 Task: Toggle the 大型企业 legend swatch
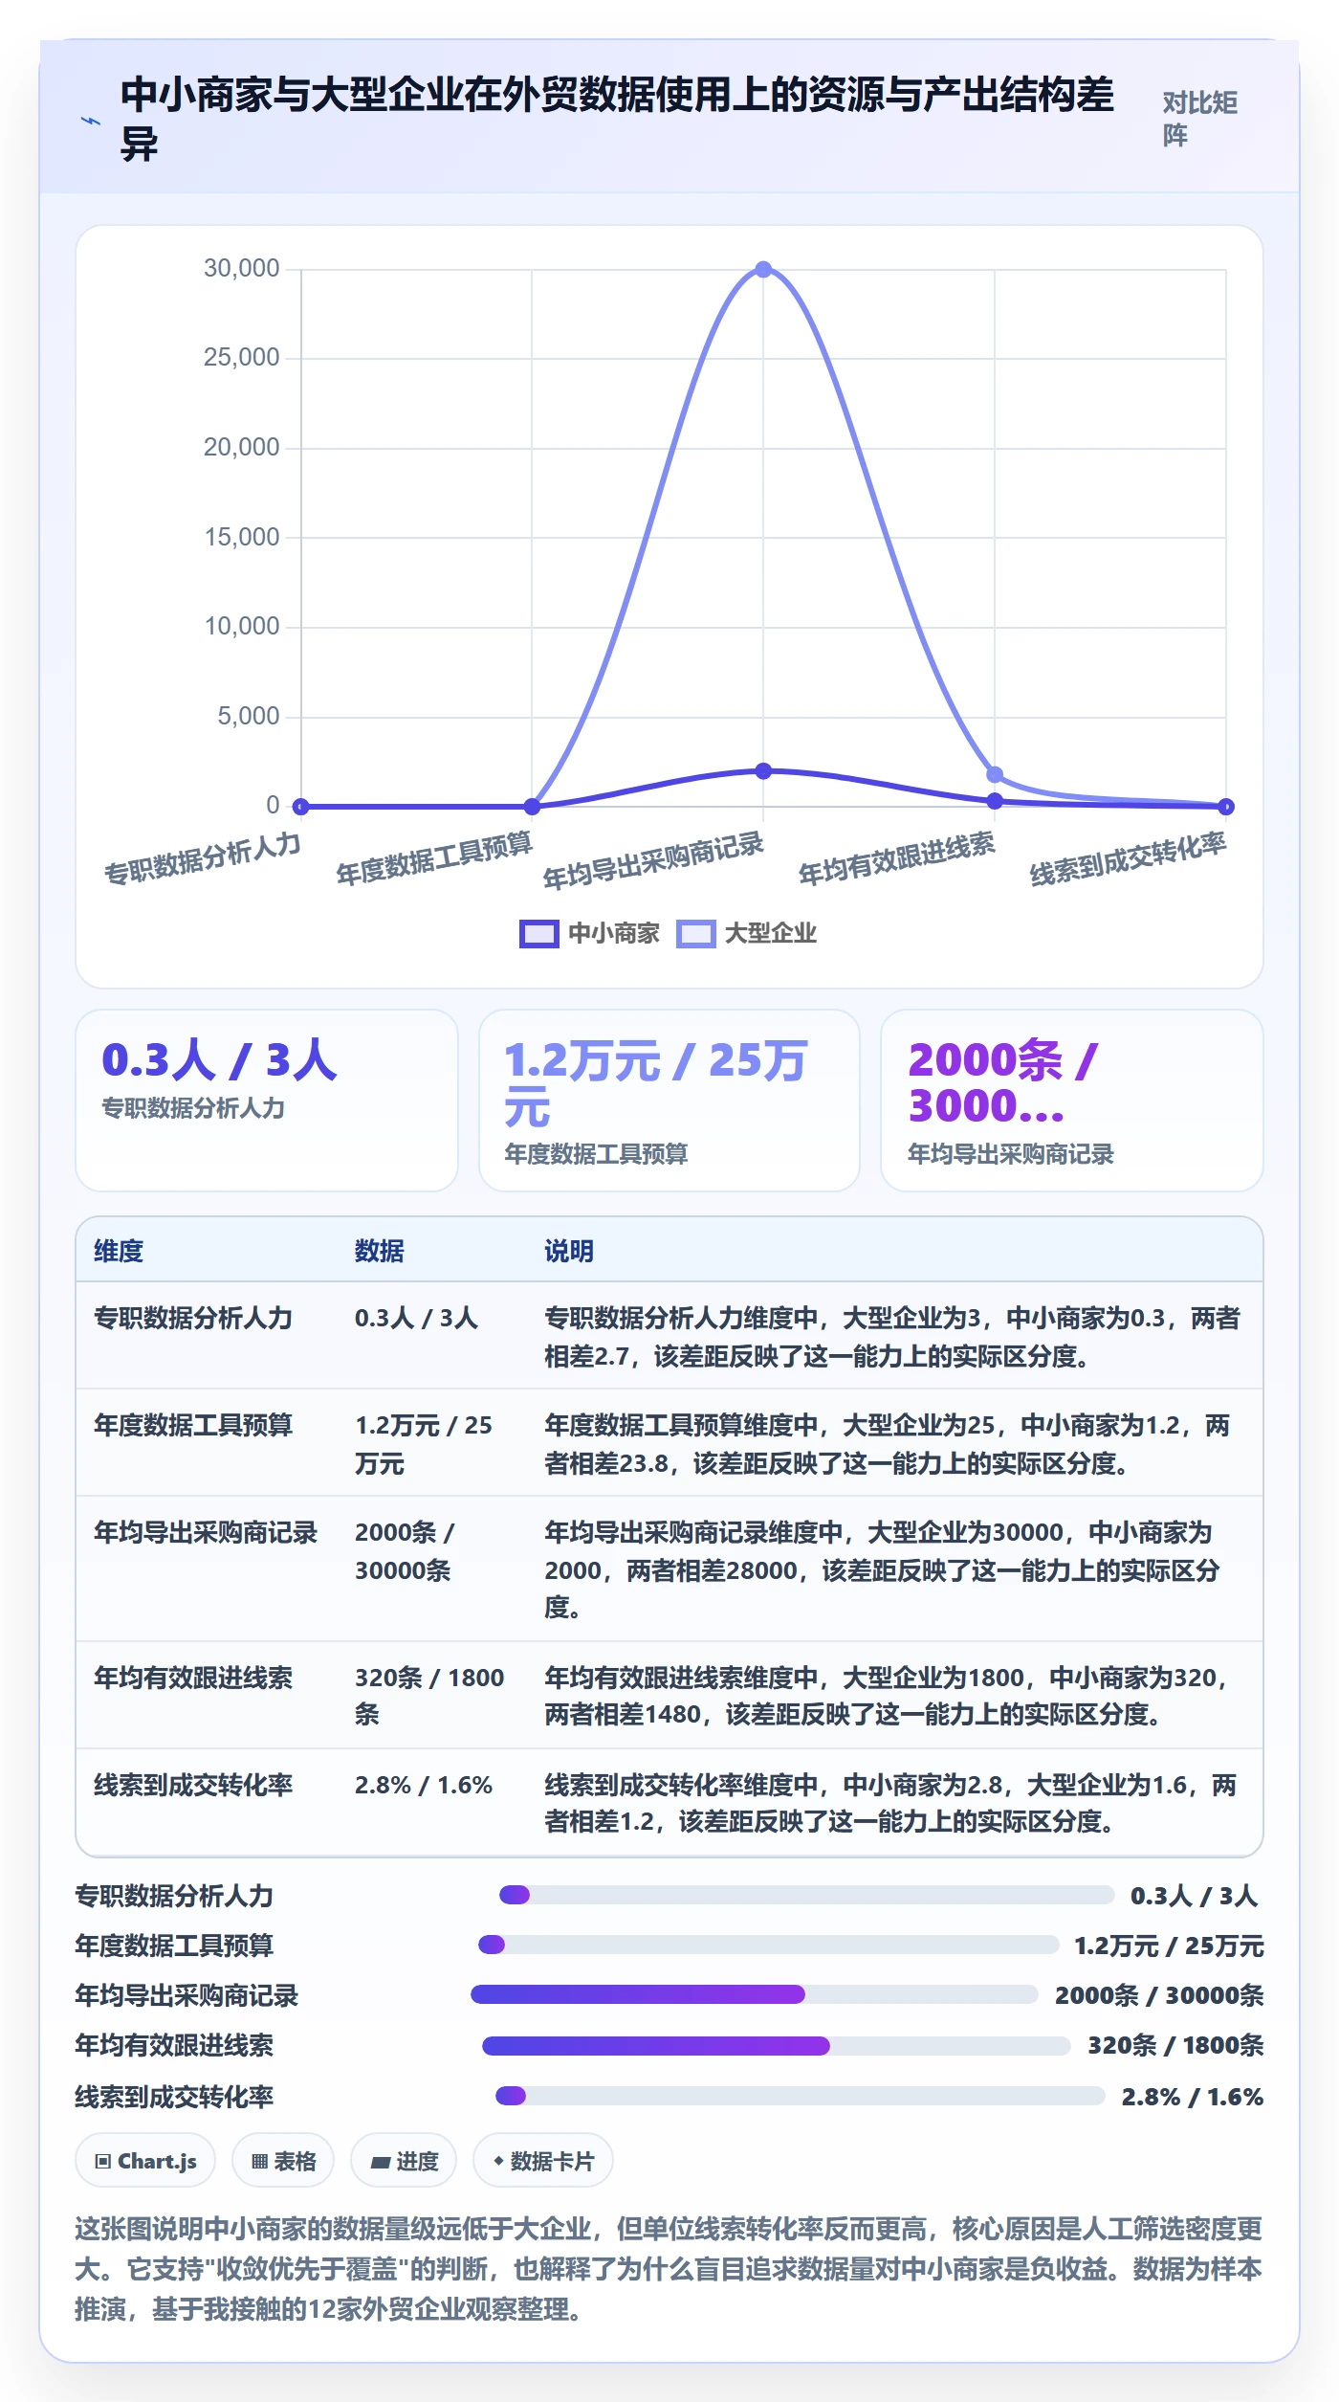695,933
